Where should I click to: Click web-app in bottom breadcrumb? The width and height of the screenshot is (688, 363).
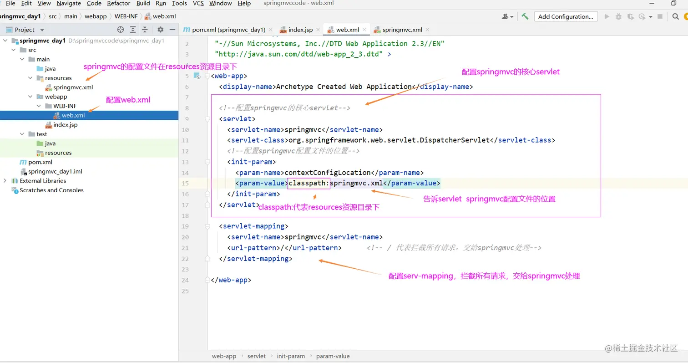(224, 356)
